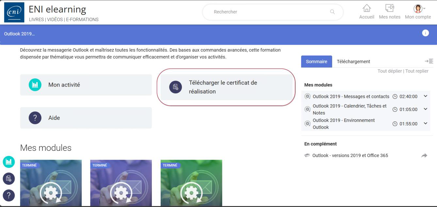The image size is (437, 207).
Task: Open the second blue module thumbnail
Action: click(121, 183)
